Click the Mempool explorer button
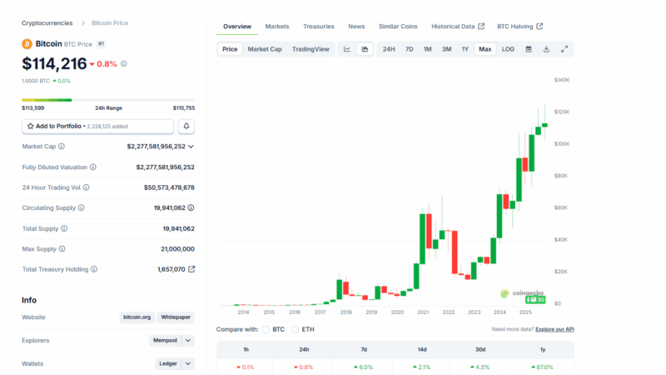Screen dimensions: 666x375 165,341
